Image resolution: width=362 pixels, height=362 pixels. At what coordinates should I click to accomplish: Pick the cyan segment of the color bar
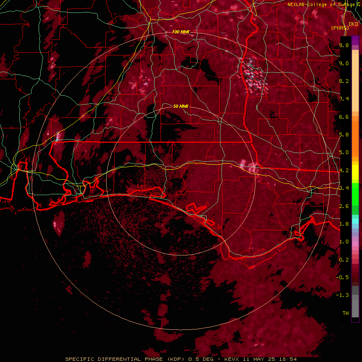[355, 221]
